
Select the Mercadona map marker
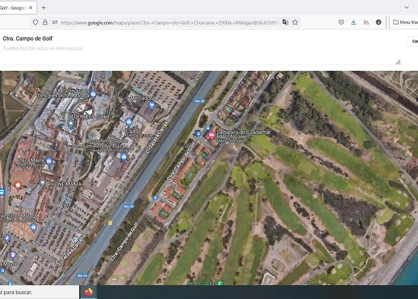point(152,105)
